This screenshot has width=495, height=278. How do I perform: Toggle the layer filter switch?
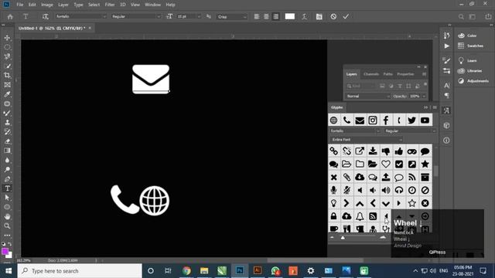425,84
